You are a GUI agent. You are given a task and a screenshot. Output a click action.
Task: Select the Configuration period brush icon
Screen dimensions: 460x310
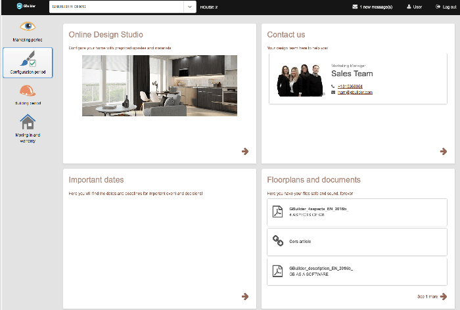[28, 58]
